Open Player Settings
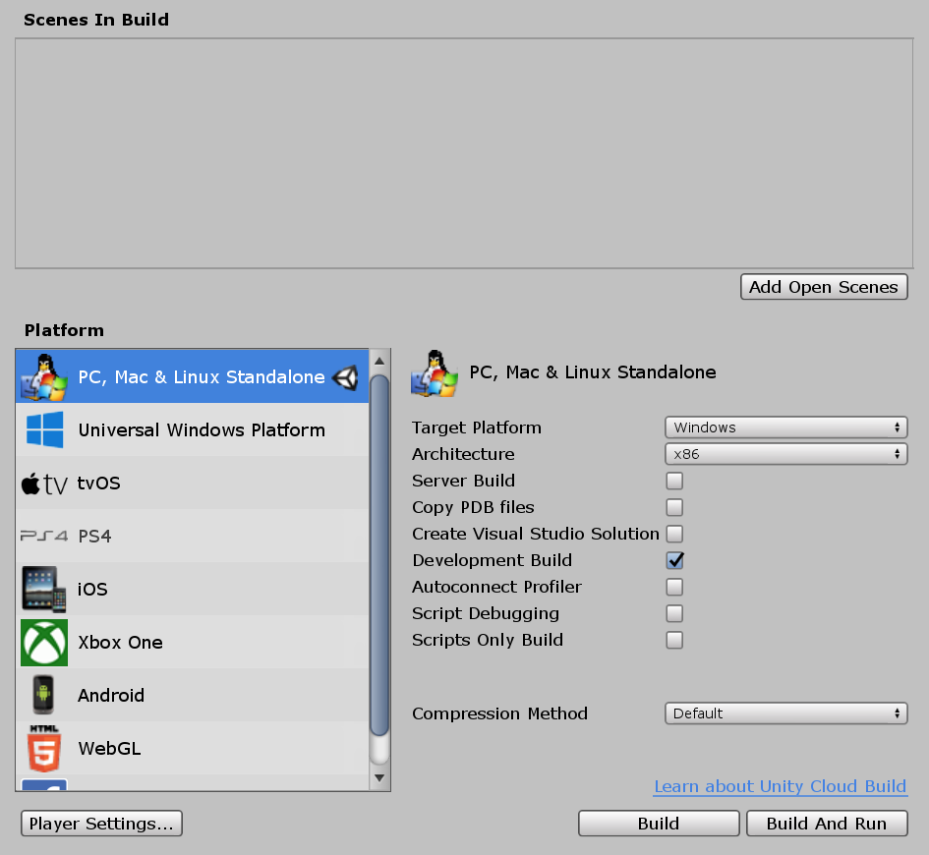 [x=101, y=824]
